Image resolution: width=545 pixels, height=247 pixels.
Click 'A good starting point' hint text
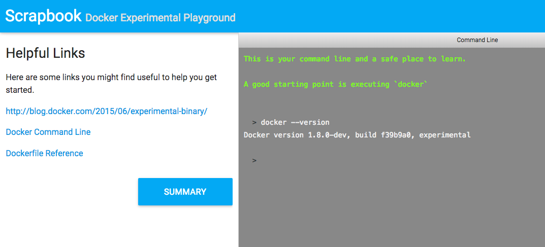[x=335, y=84]
